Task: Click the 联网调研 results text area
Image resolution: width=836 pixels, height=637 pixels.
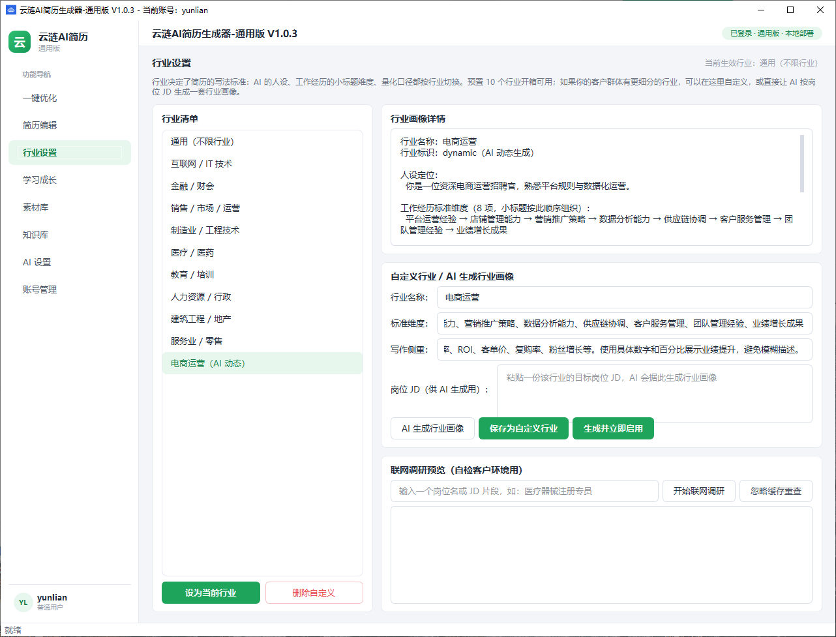Action: [601, 555]
